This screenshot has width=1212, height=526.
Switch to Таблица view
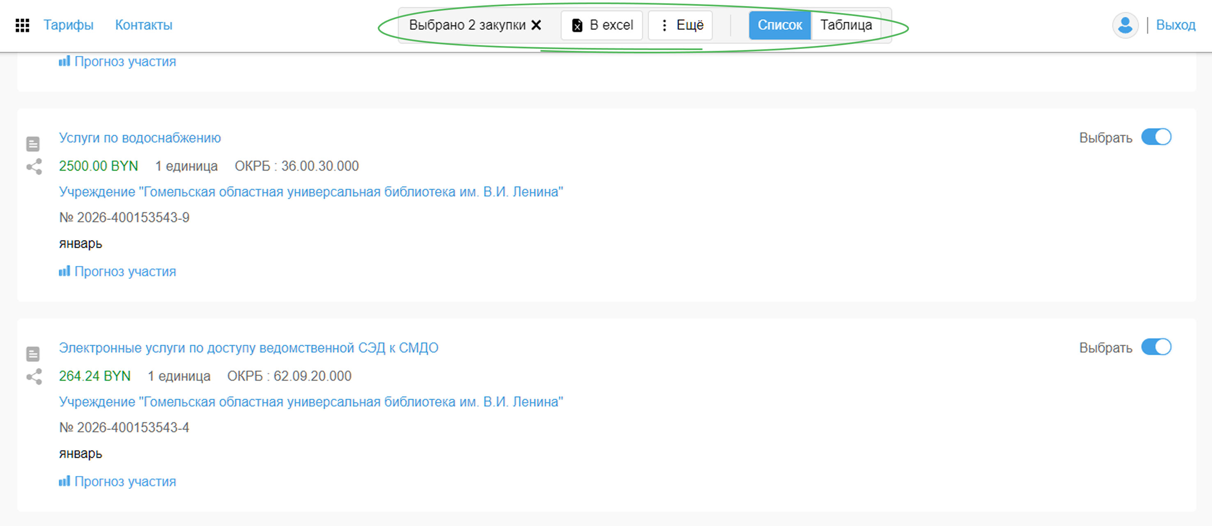[846, 25]
